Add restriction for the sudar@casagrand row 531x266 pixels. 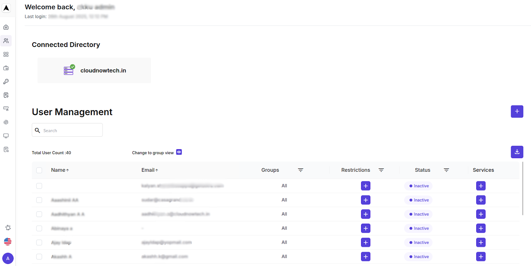[x=366, y=200]
